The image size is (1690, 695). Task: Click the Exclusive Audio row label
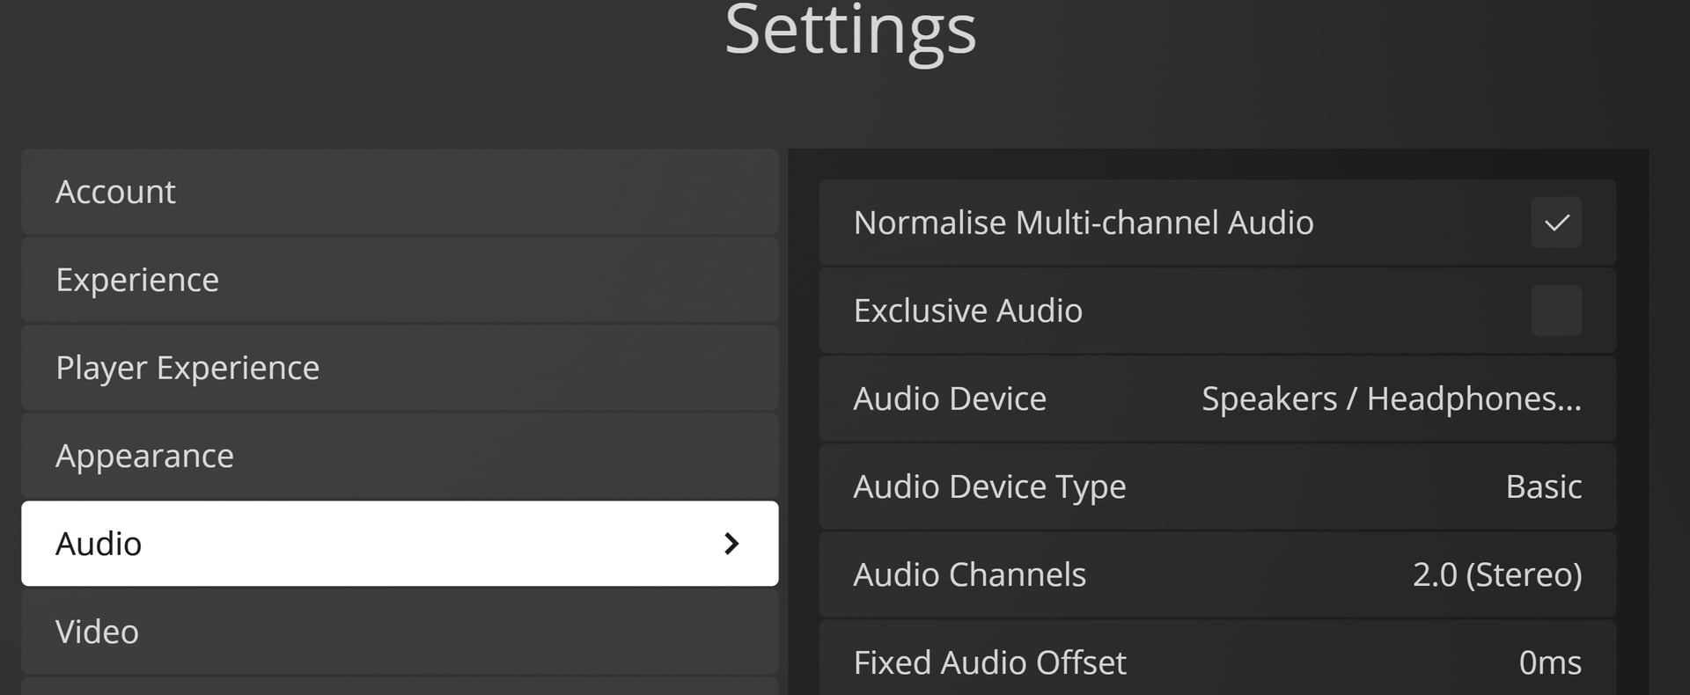click(x=967, y=311)
